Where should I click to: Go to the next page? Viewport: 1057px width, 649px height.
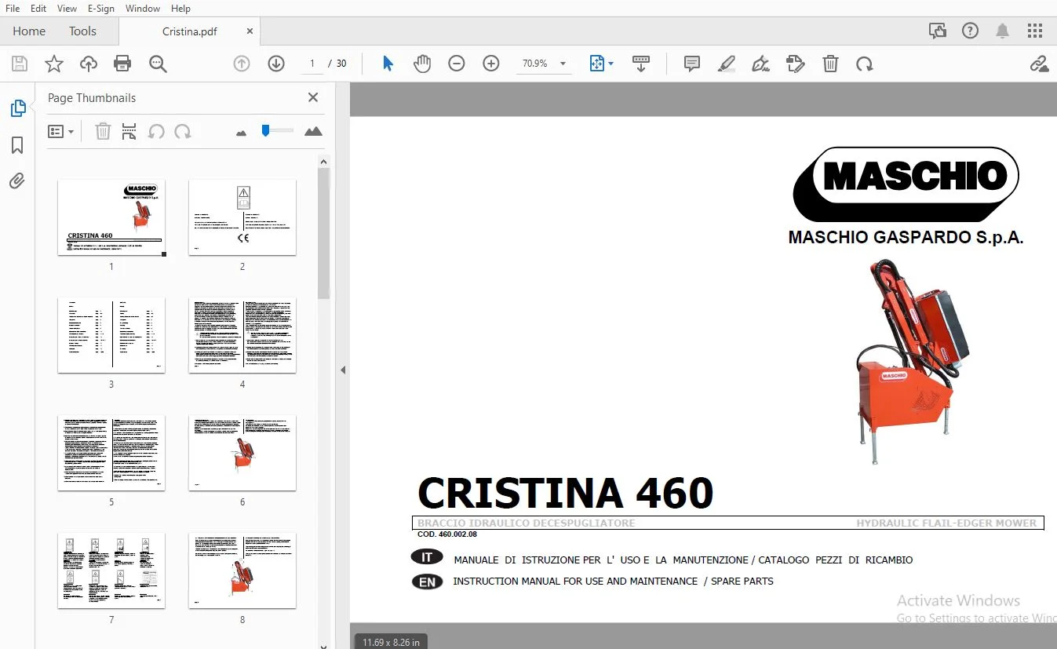(x=276, y=64)
